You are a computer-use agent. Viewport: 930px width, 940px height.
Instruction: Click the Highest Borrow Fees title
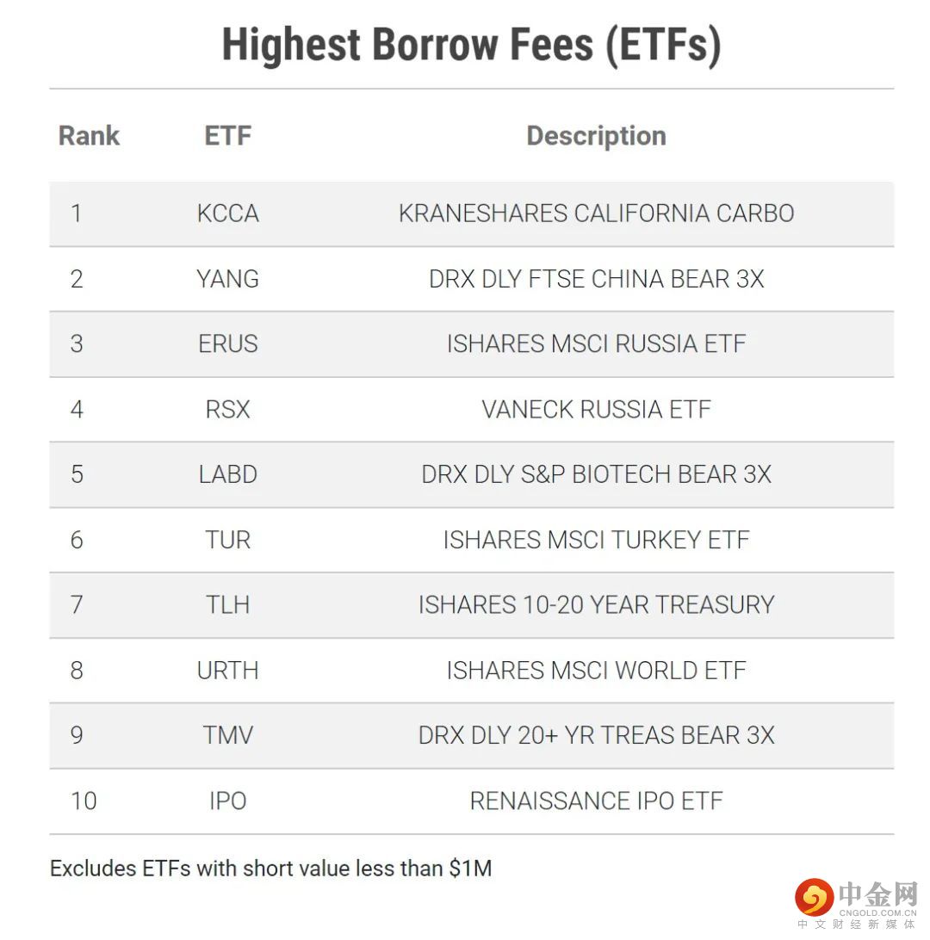click(471, 45)
